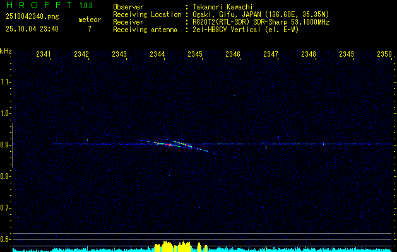
Task: Click the kHz axis unit label
Action: click(x=6, y=50)
